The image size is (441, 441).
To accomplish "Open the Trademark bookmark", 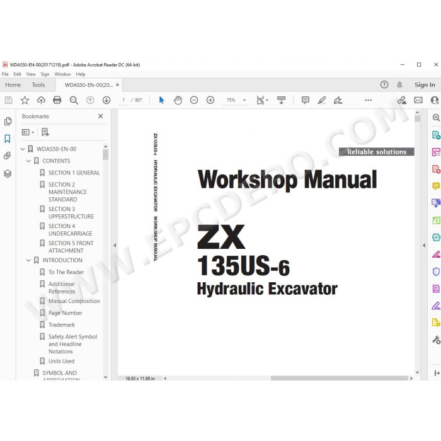I will (x=62, y=325).
